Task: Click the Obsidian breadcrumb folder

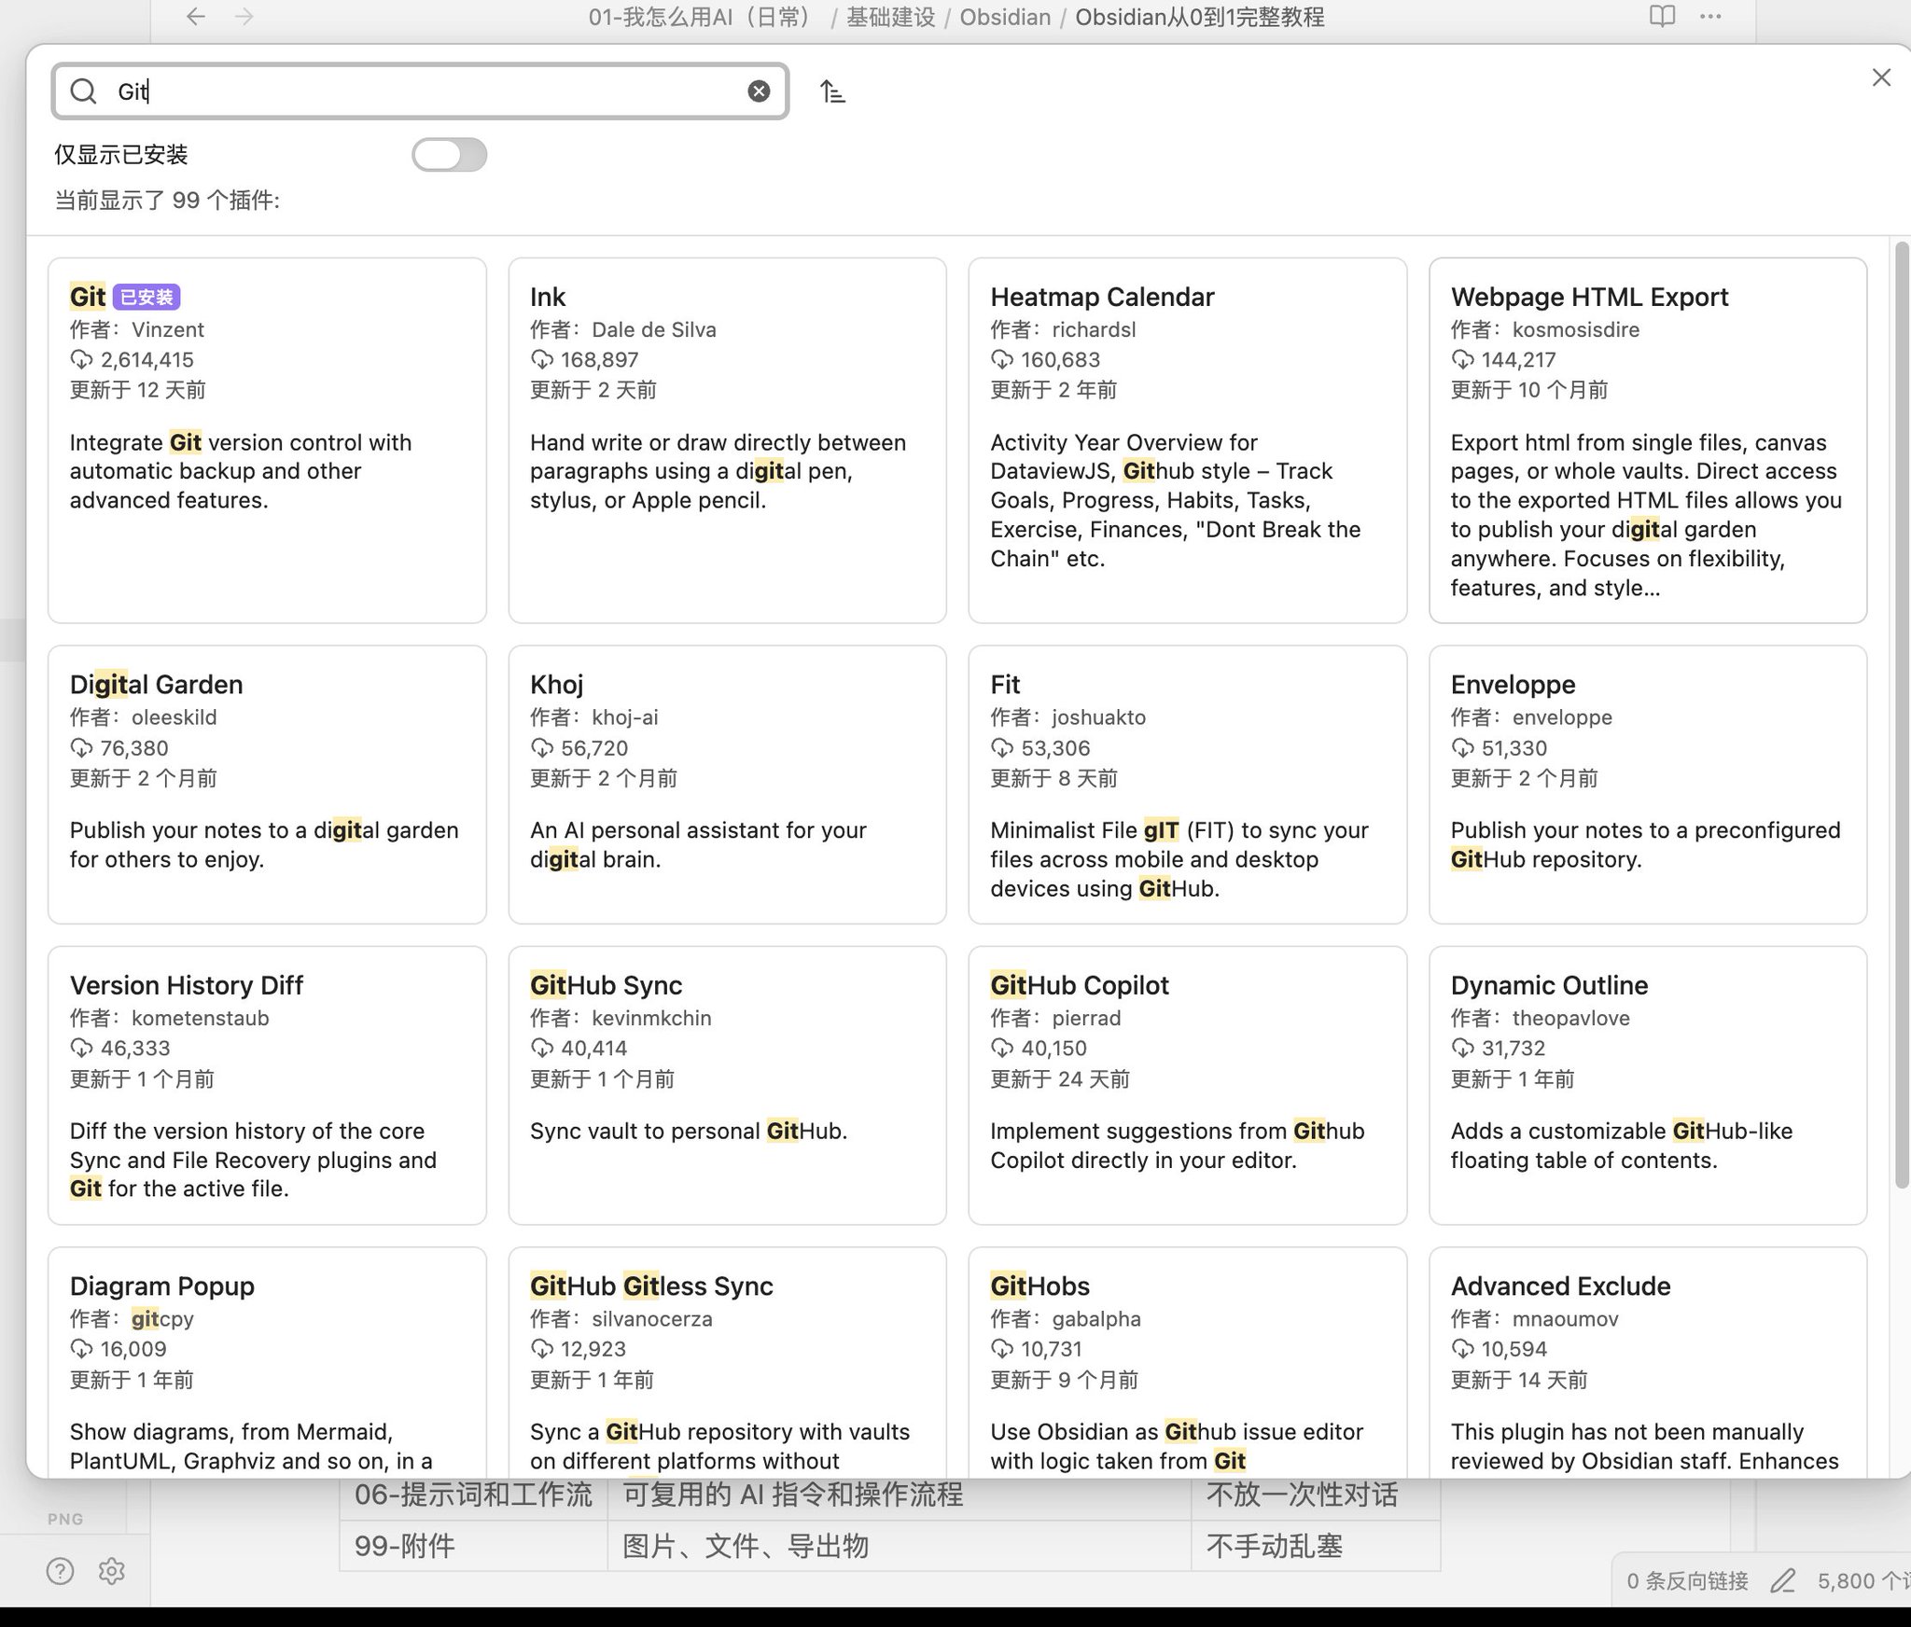Action: coord(1005,17)
